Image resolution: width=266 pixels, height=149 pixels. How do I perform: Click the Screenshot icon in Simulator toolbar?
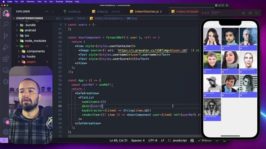250,13
